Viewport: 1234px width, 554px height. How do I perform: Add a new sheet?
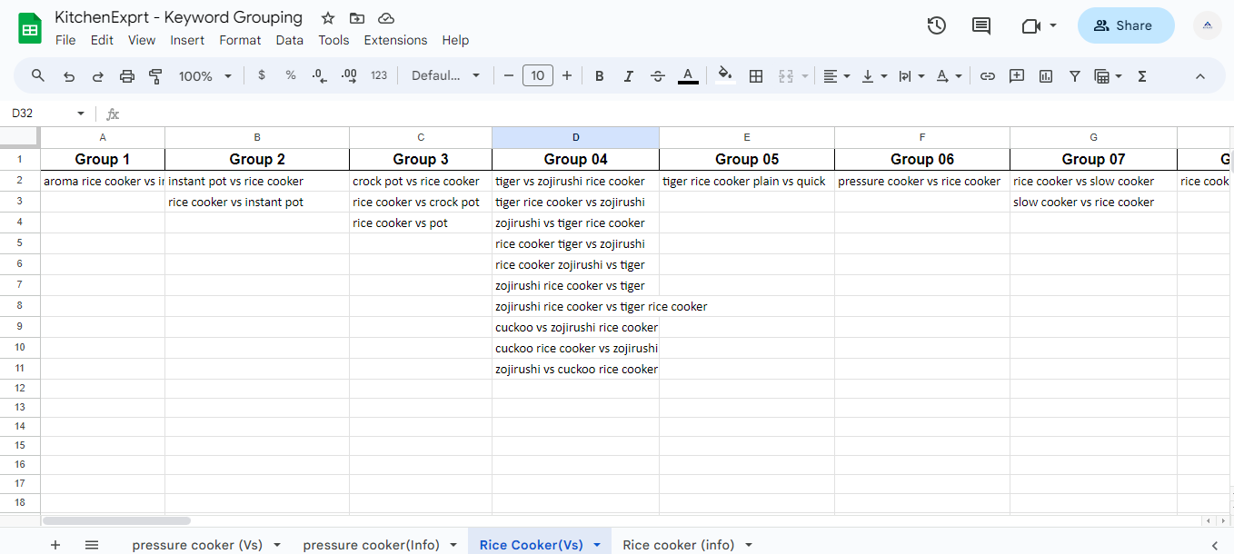[55, 545]
